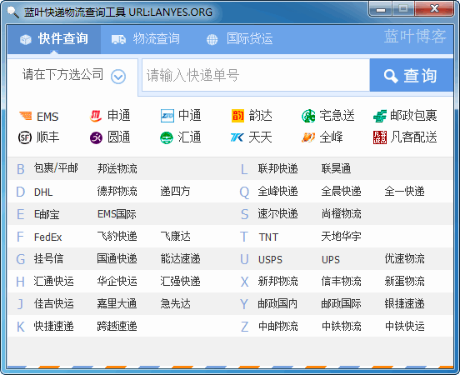
Task: Select 全晨快递 courier
Action: [341, 192]
